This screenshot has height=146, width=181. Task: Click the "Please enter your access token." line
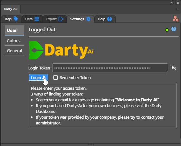[59, 88]
